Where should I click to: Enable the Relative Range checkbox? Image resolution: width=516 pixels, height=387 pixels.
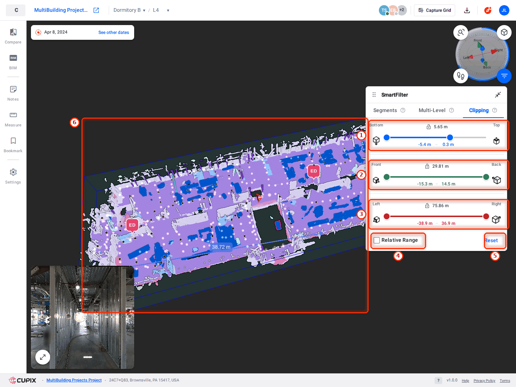click(377, 240)
